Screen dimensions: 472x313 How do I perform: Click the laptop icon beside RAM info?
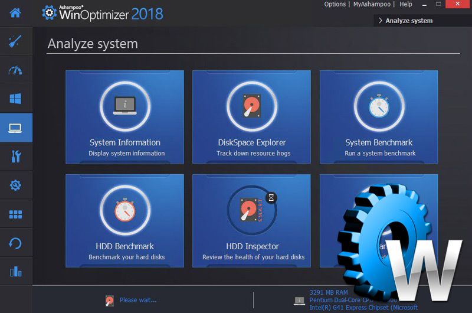[299, 301]
